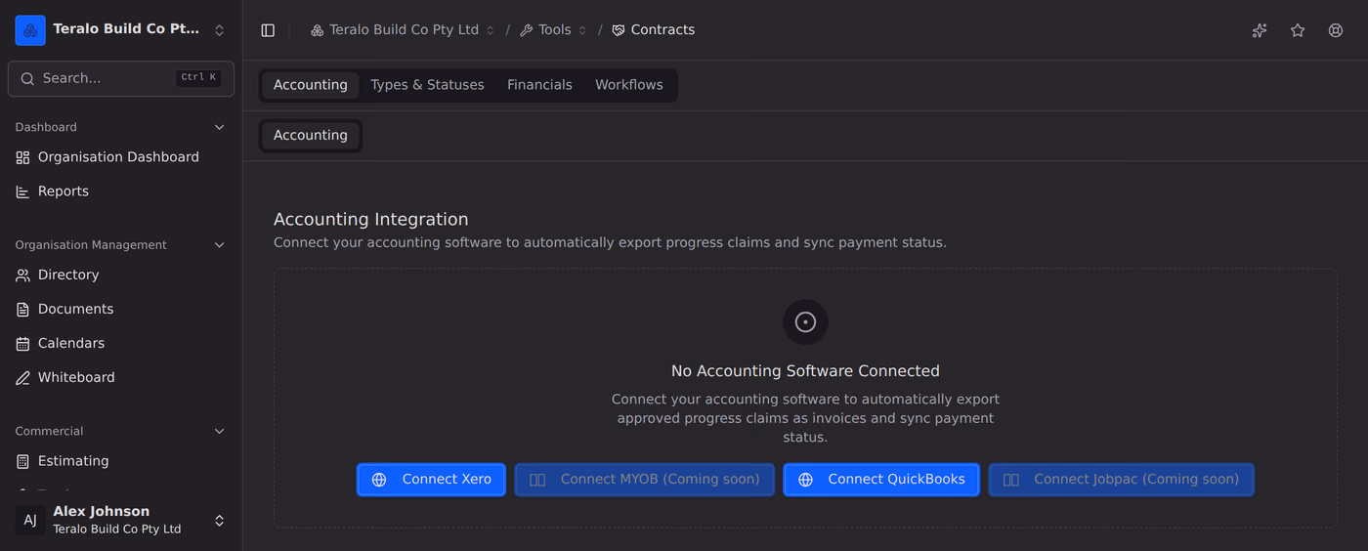Click the Documents file icon
1368x551 pixels.
point(23,310)
